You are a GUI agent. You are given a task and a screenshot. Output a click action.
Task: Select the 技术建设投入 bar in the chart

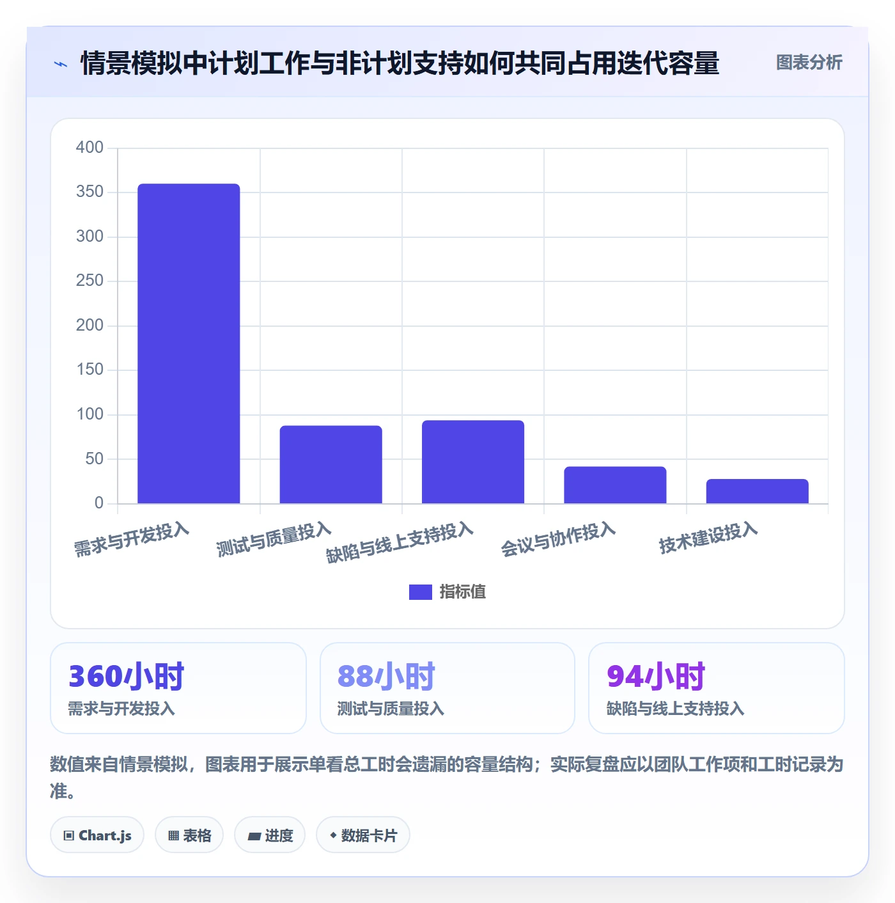tap(757, 491)
